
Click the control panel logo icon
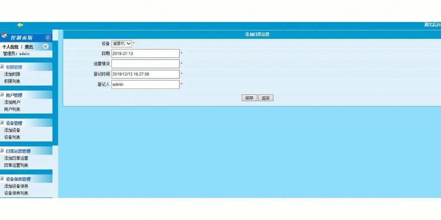4,35
